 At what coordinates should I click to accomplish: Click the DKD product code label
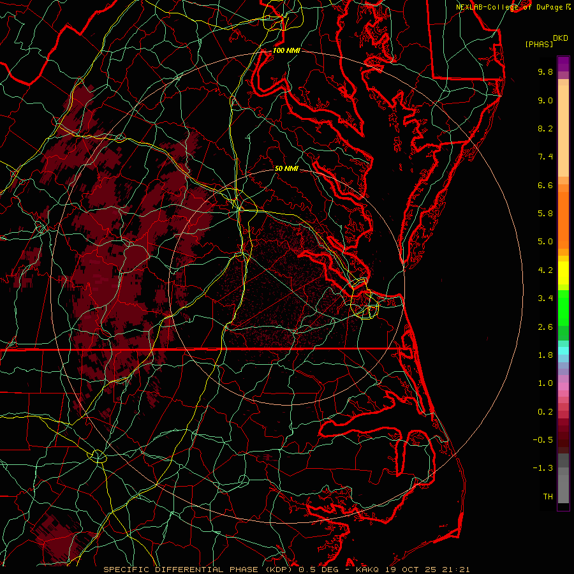tap(561, 38)
